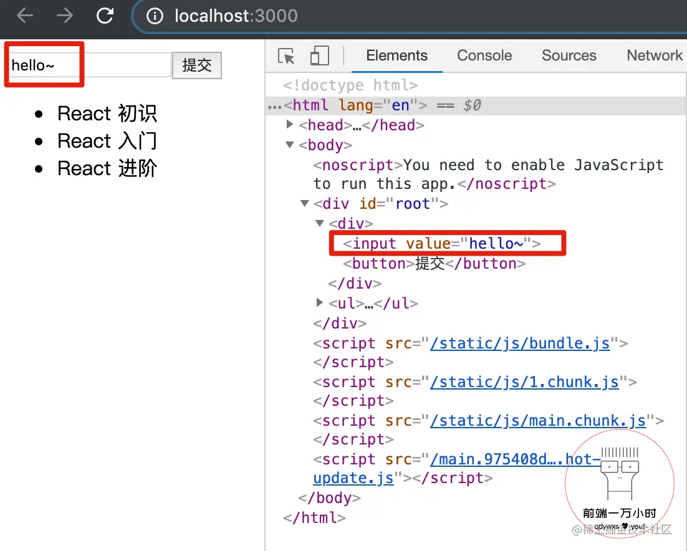Open the Sources tab
This screenshot has height=551, width=687.
(569, 55)
